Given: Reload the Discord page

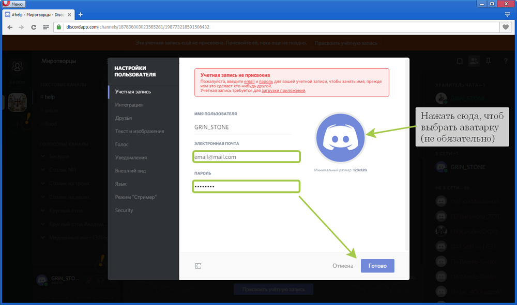Looking at the screenshot, I should point(34,27).
